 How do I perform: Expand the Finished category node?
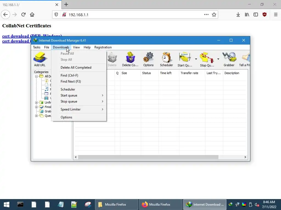[x=36, y=107]
